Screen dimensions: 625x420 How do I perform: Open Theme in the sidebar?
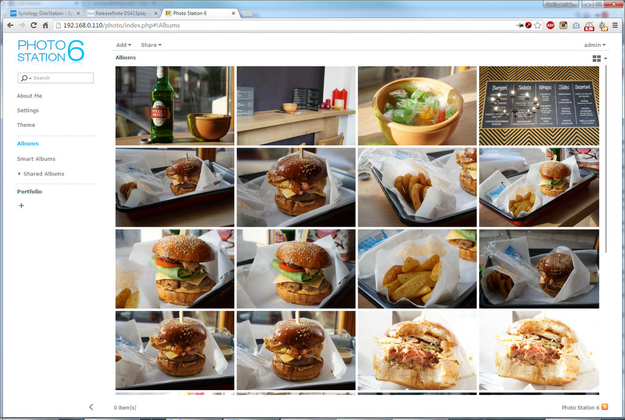[x=26, y=125]
